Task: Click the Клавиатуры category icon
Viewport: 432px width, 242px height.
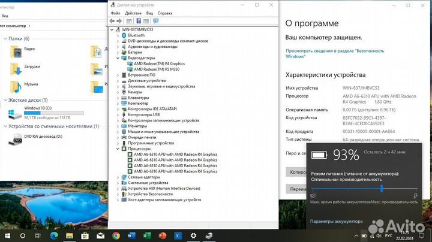Action: pos(124,98)
